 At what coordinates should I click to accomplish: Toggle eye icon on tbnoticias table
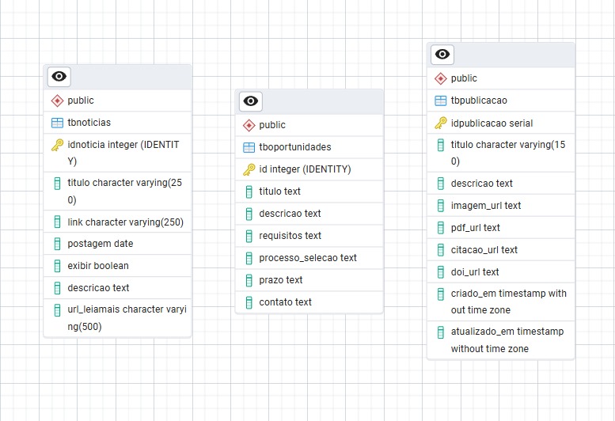tap(59, 77)
